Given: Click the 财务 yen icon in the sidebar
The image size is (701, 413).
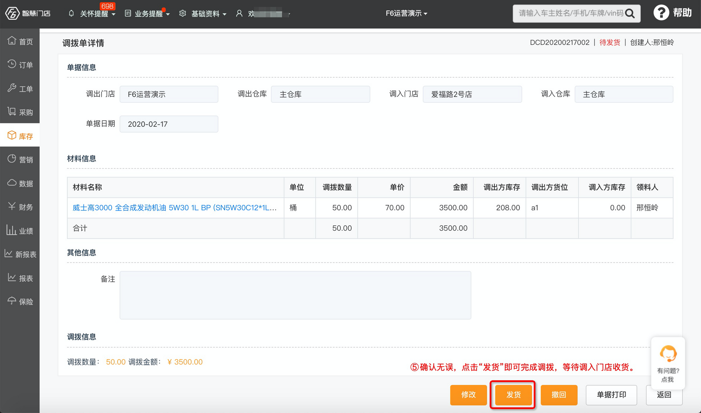Looking at the screenshot, I should tap(12, 206).
